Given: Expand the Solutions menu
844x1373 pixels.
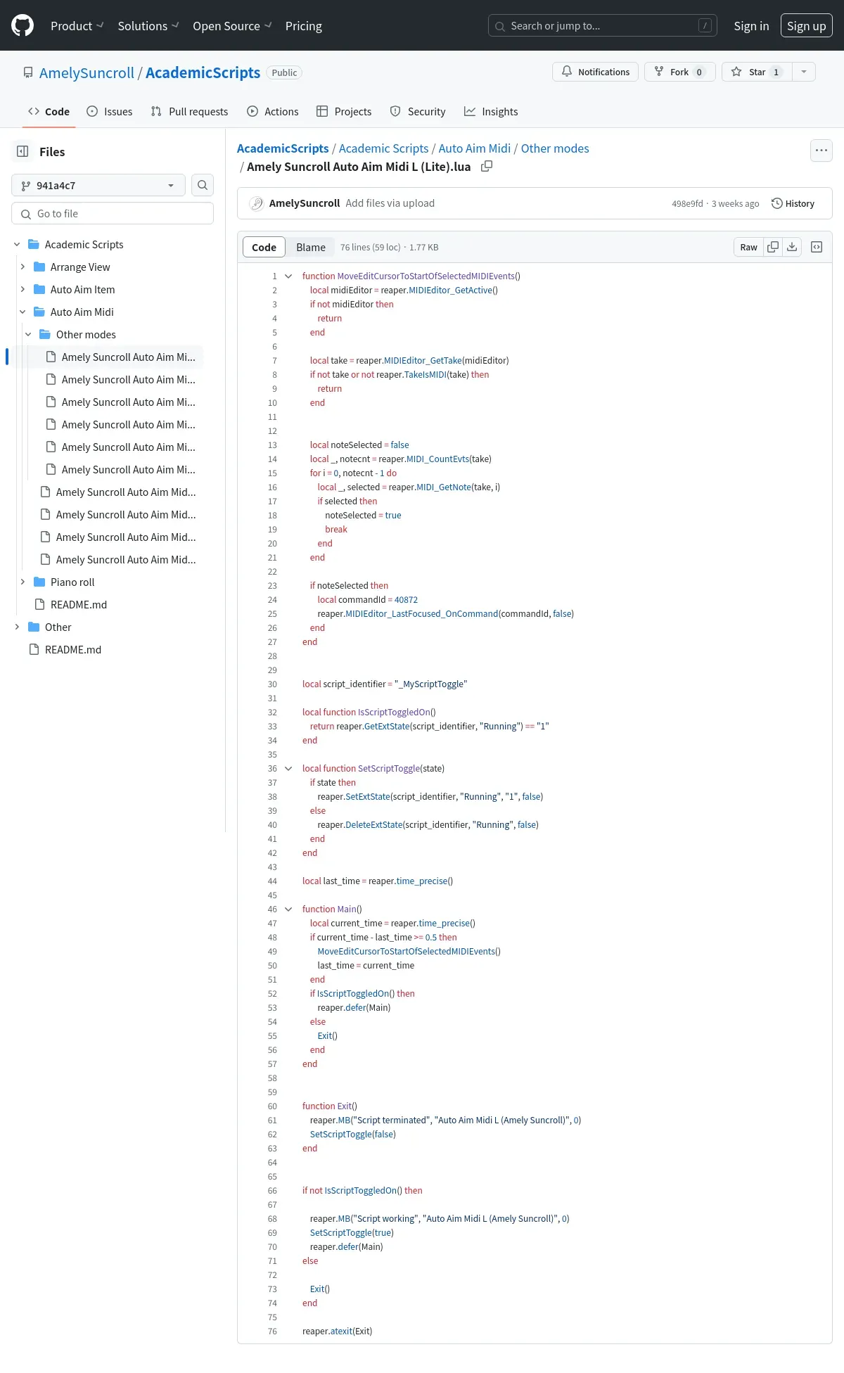Looking at the screenshot, I should [148, 26].
